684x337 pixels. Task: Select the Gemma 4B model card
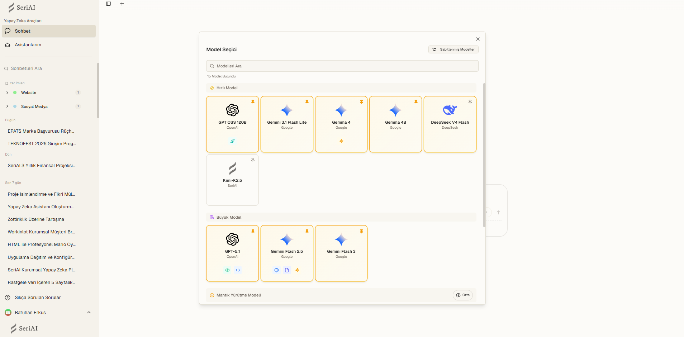point(395,124)
